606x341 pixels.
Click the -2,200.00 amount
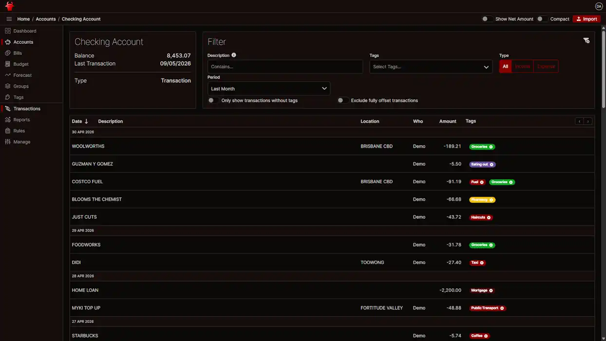450,290
